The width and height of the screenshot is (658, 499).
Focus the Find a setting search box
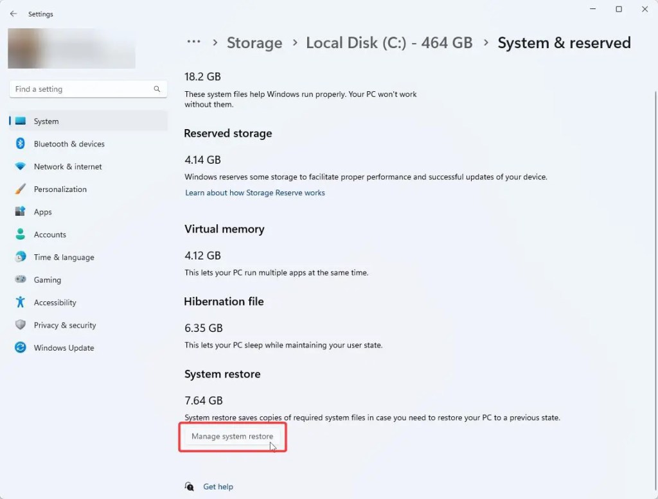point(88,89)
